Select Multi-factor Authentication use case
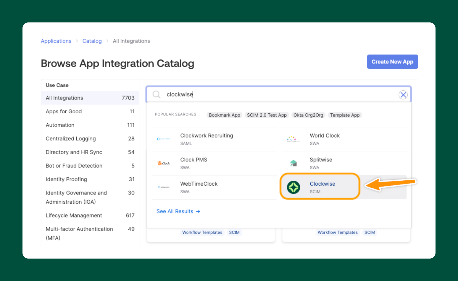 [x=90, y=233]
